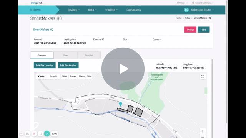This screenshot has height=138, width=246.
Task: Click the SS user avatar
Action: pos(186,10)
